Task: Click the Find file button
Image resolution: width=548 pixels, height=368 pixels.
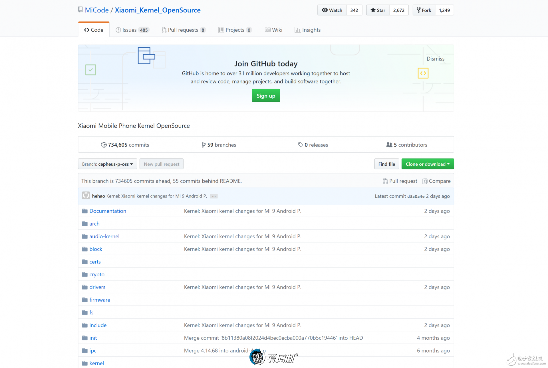Action: click(x=386, y=164)
